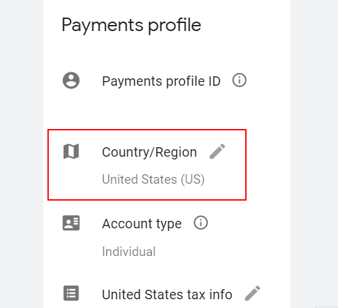
Task: Show info about Account type
Action: point(200,223)
